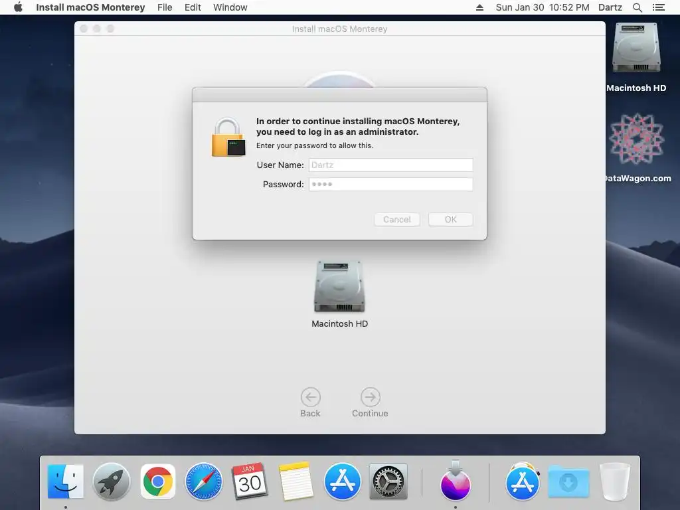The image size is (680, 510).
Task: Click the User Name field
Action: (390, 165)
